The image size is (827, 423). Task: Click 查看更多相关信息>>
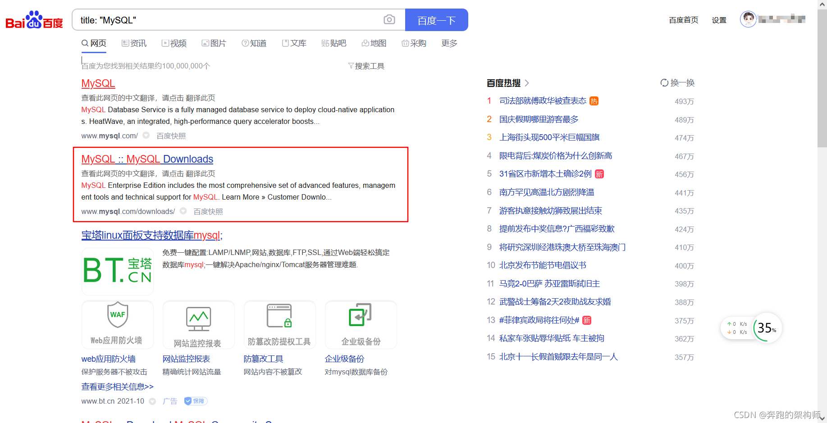coord(117,387)
